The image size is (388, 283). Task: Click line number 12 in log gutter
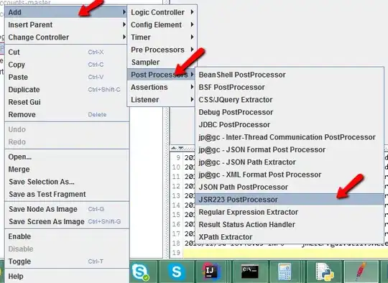[x=176, y=186]
